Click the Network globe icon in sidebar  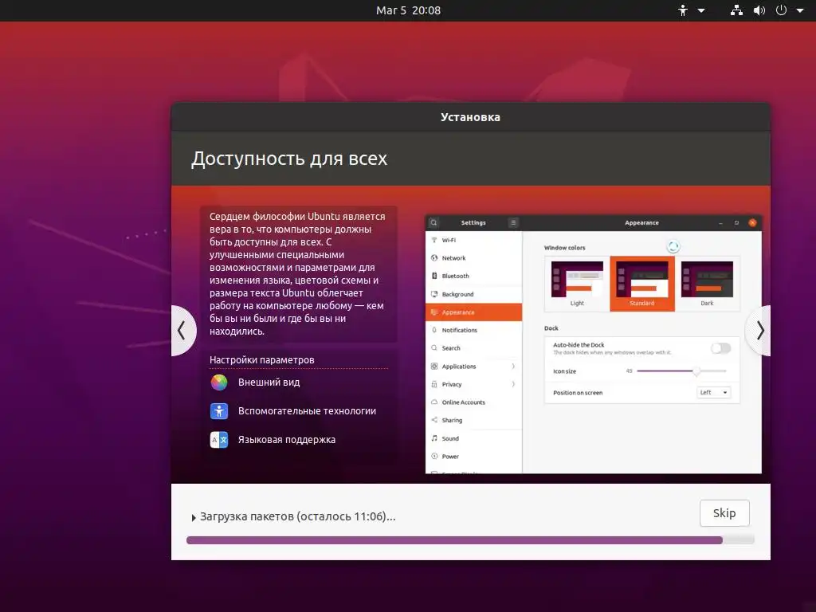[x=434, y=258]
